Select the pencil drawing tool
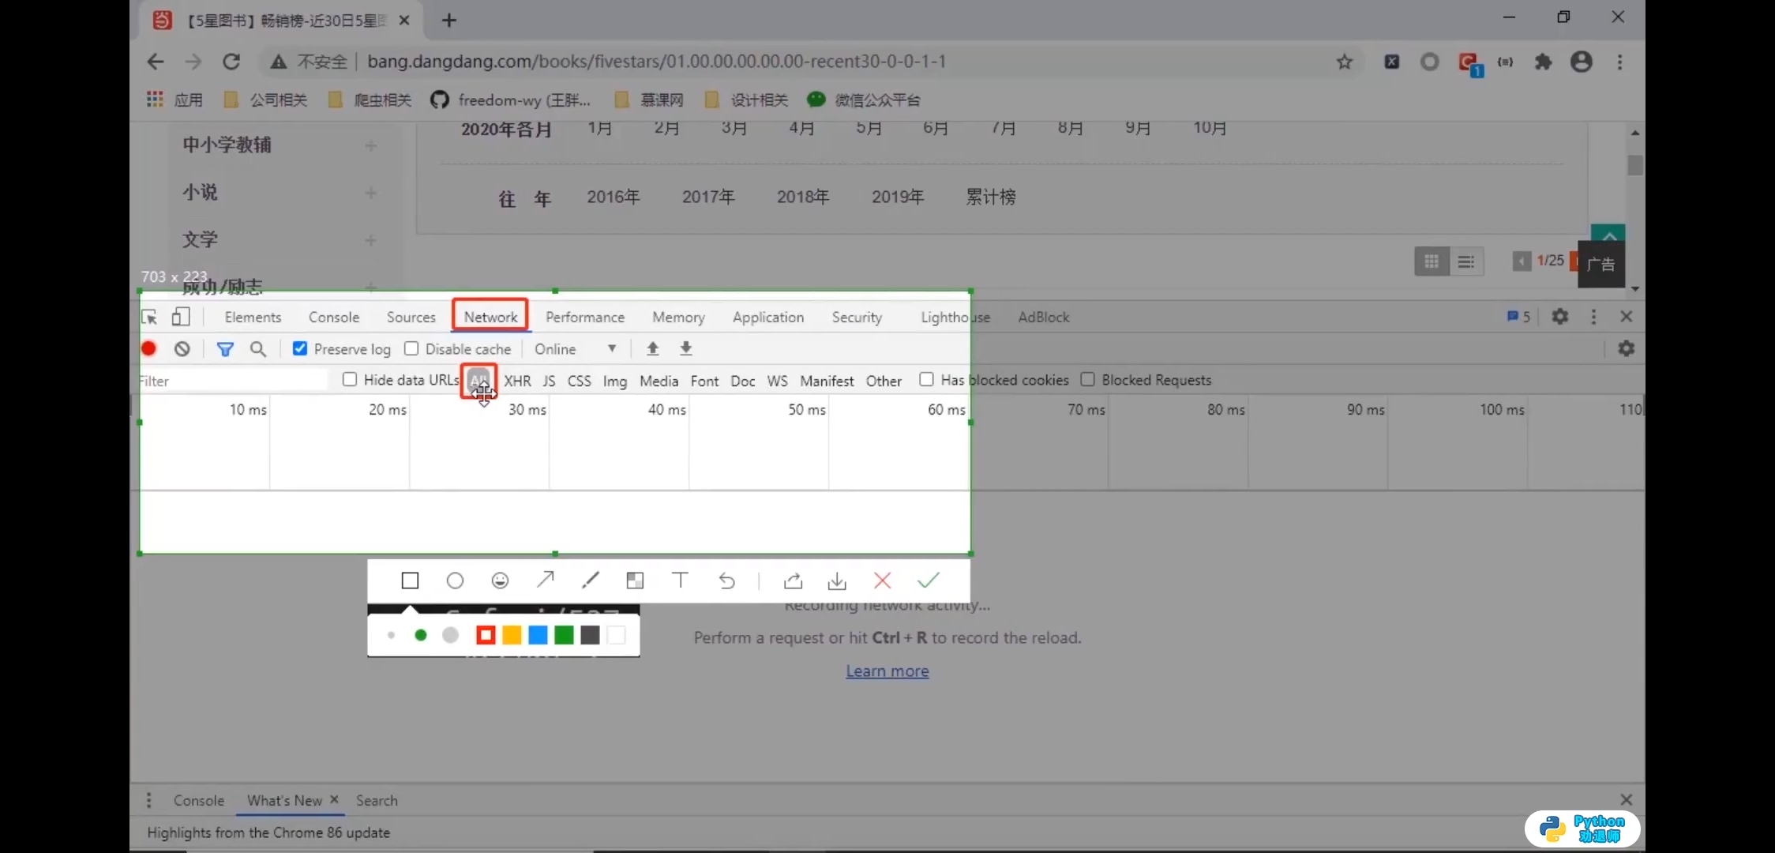Screen dimensions: 1775x853 pos(590,581)
